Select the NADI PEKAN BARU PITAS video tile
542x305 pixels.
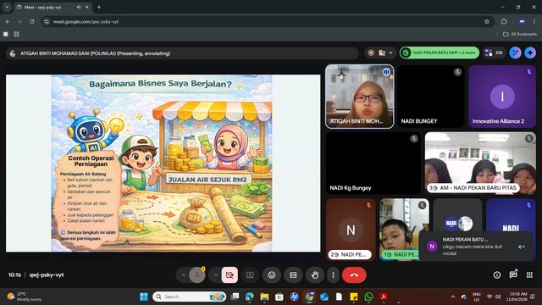tap(480, 163)
